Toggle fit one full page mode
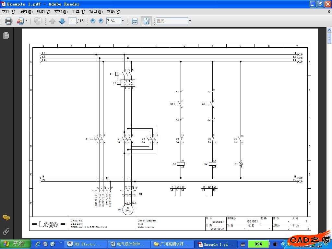Viewport: 332px width, 249px height. 146,21
